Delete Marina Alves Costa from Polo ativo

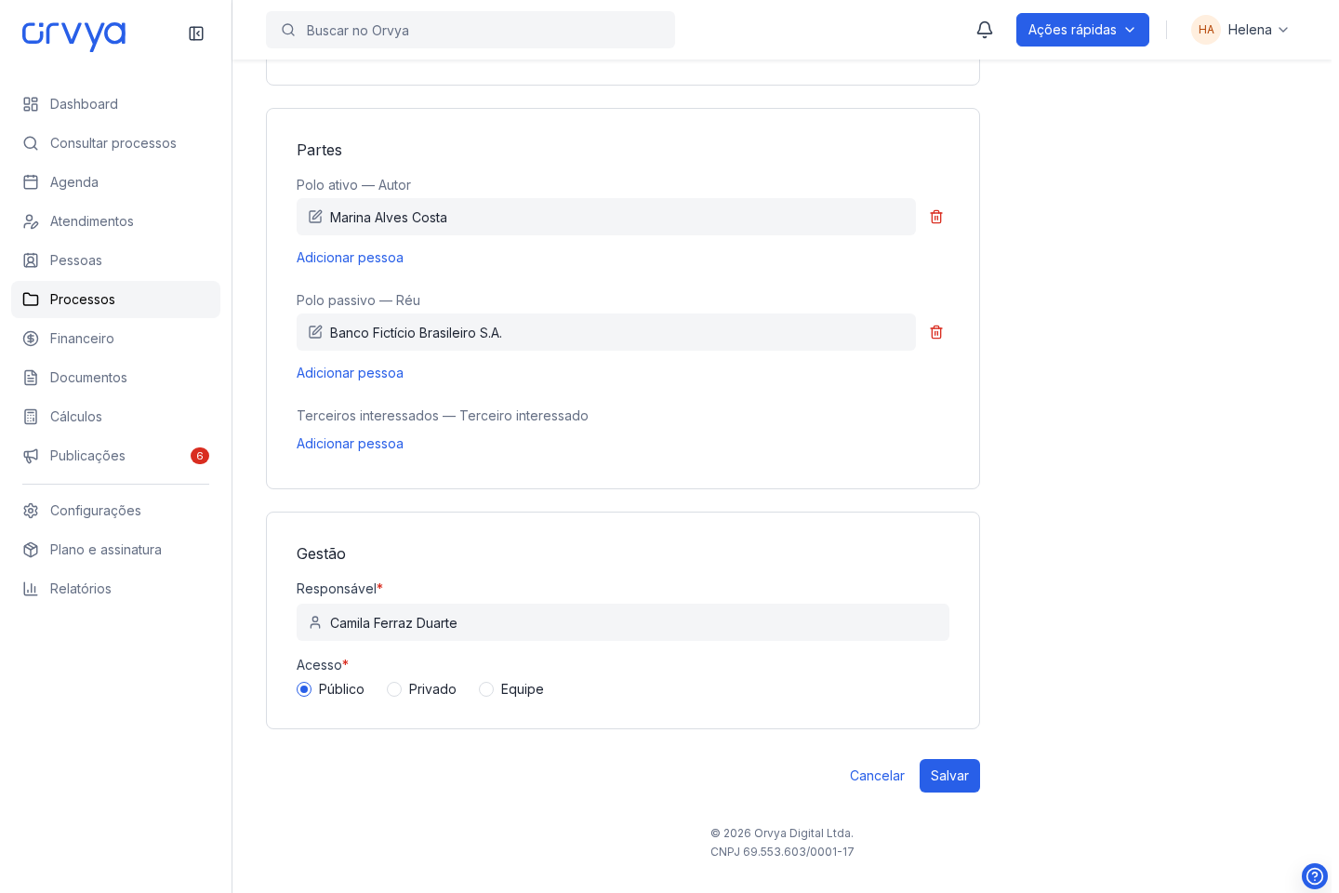click(936, 217)
